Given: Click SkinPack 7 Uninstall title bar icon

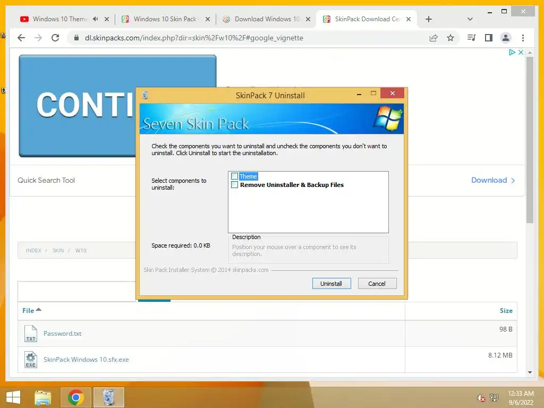Looking at the screenshot, I should pos(146,95).
